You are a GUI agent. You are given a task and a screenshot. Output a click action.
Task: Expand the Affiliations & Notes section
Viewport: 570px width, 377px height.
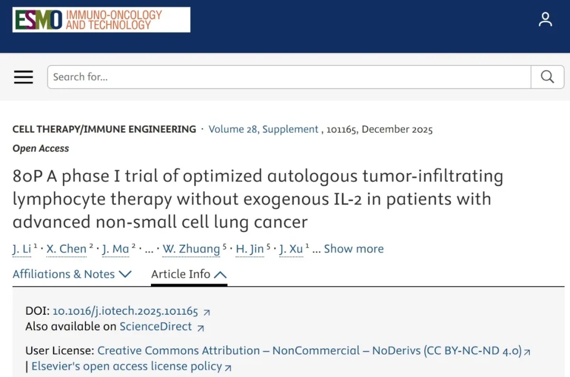point(72,274)
